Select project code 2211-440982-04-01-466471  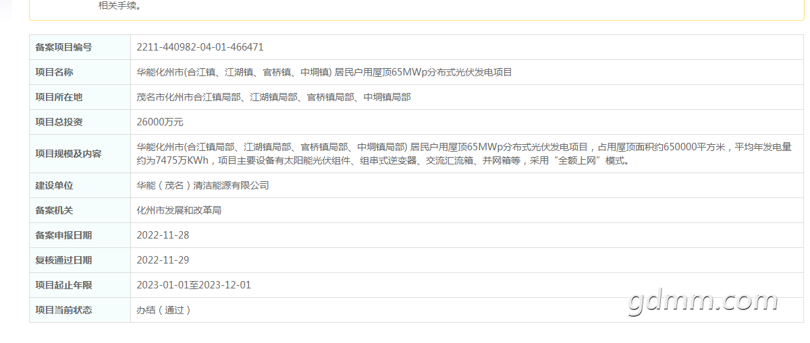(200, 47)
